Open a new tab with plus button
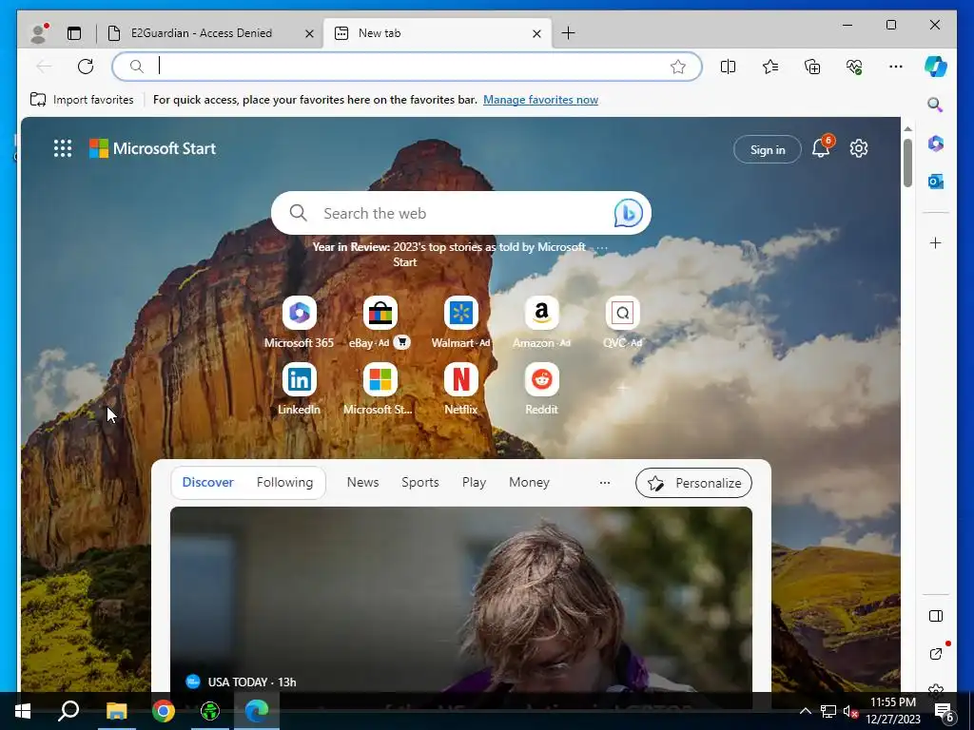Screen dimensions: 974x730 [568, 33]
